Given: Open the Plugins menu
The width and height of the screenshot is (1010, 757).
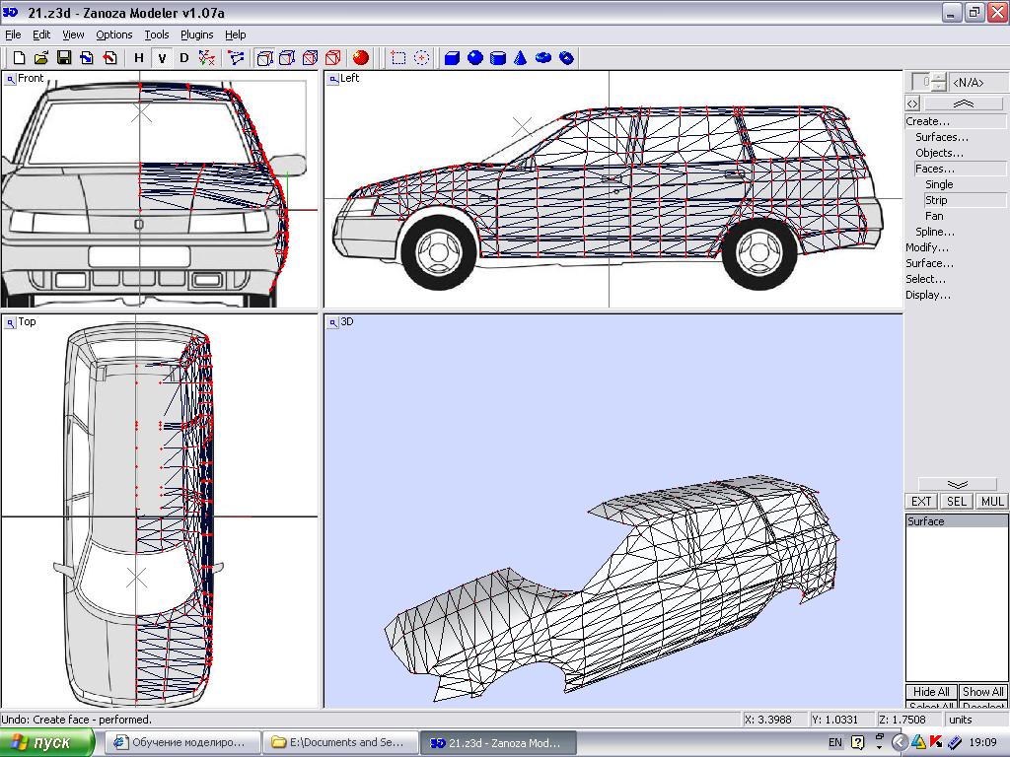Looking at the screenshot, I should 197,34.
